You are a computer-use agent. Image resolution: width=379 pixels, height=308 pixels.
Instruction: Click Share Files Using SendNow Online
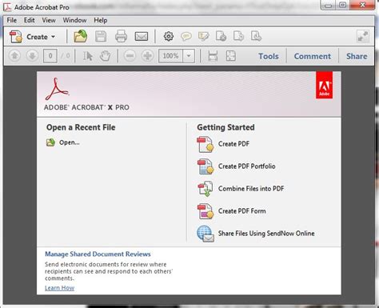tap(266, 234)
